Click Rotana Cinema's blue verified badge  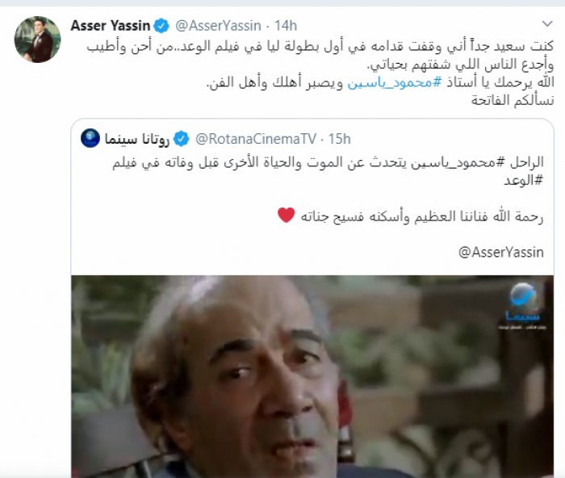click(182, 139)
